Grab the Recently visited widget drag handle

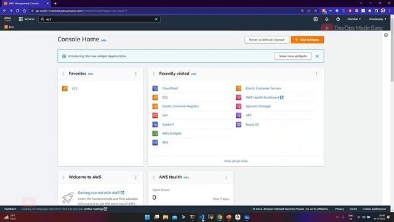pos(154,74)
